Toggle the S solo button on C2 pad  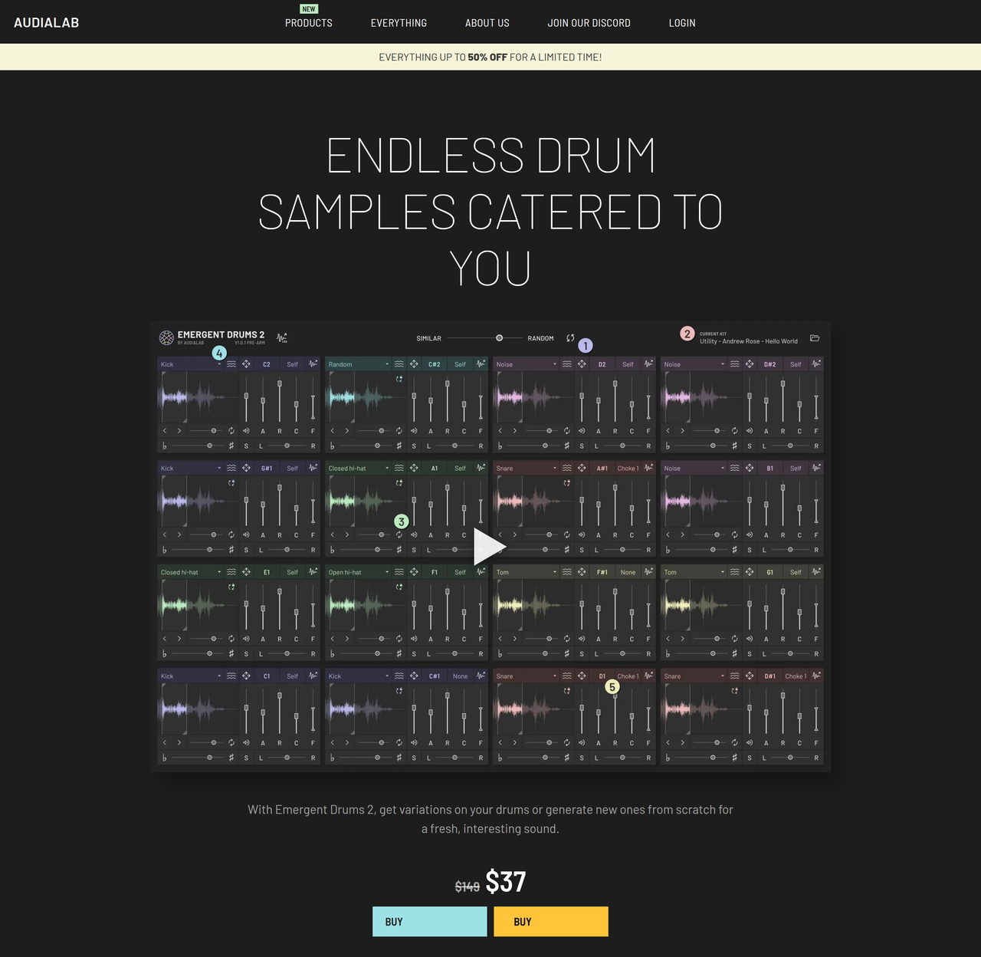246,446
